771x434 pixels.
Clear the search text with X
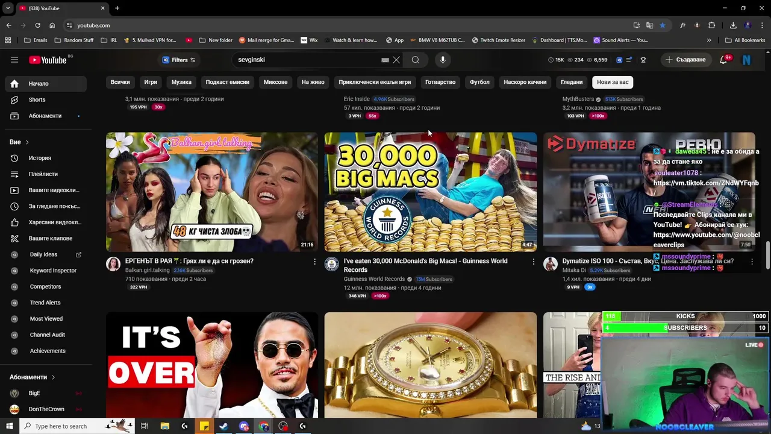click(x=396, y=60)
